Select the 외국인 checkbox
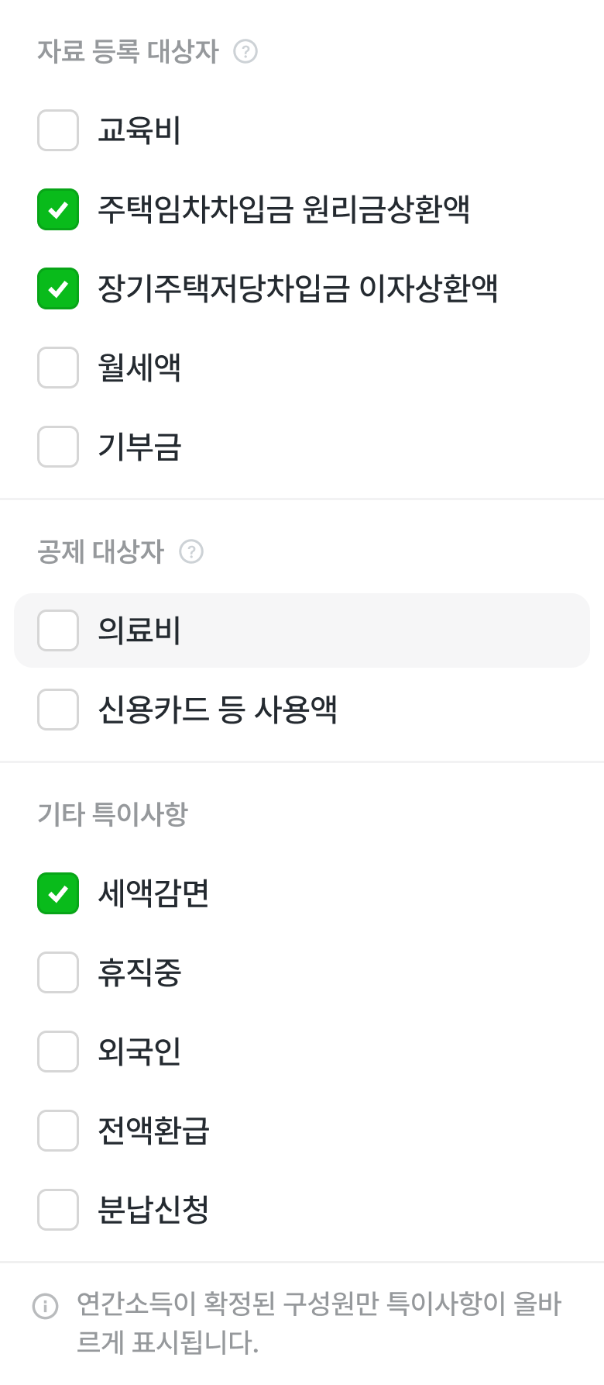 tap(58, 1052)
